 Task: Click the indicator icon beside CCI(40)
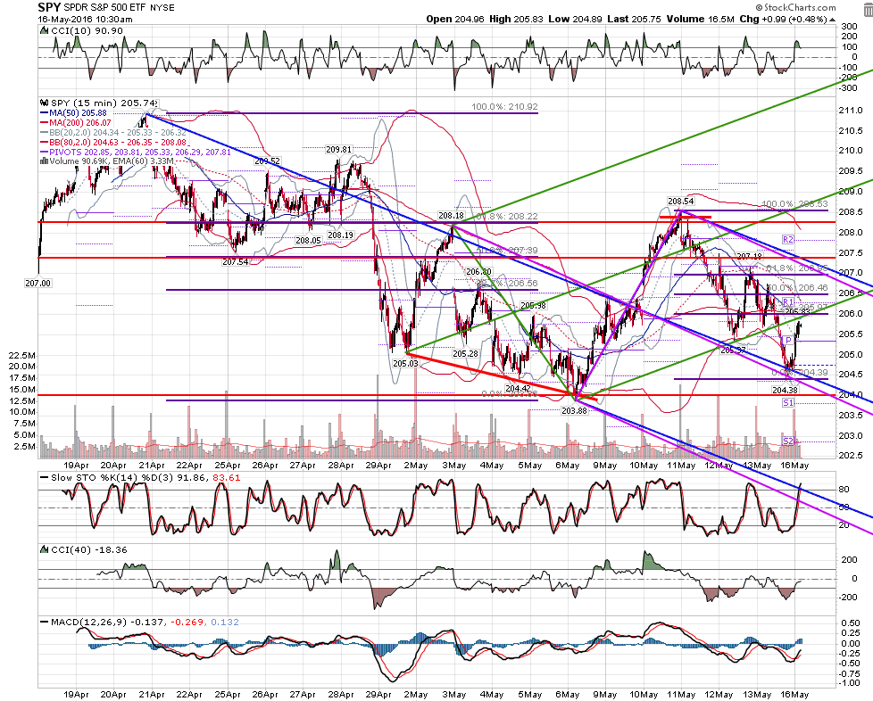coord(45,549)
